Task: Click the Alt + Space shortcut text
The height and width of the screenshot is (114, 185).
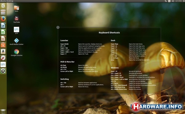Action: [x=114, y=83]
